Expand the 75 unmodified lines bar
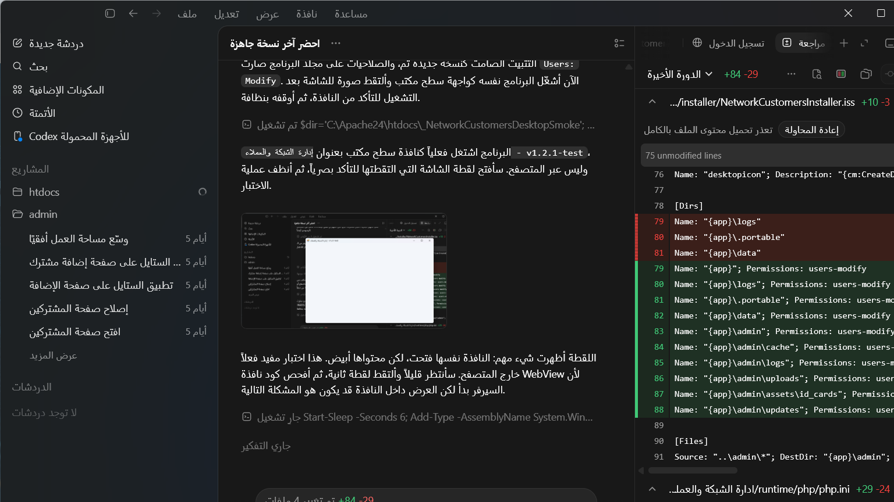Image resolution: width=894 pixels, height=502 pixels. (767, 155)
